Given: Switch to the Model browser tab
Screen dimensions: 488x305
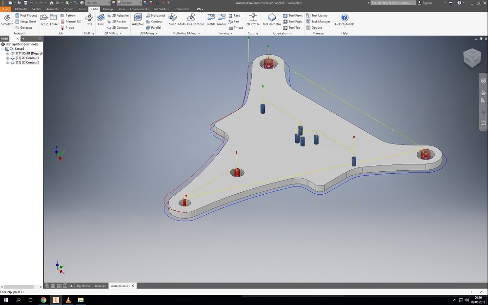Looking at the screenshot, I should pyautogui.click(x=4, y=39).
